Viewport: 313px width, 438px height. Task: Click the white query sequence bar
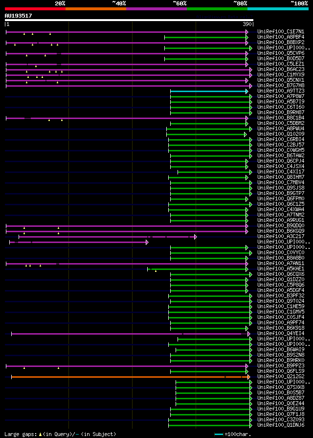129,20
